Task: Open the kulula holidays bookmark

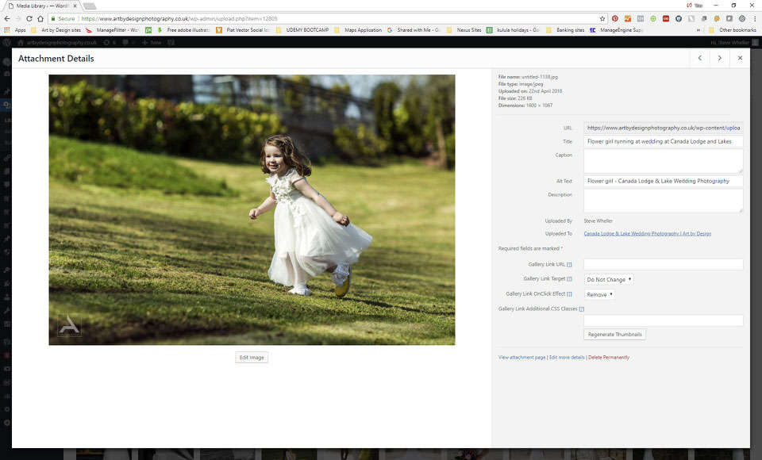Action: click(x=514, y=30)
